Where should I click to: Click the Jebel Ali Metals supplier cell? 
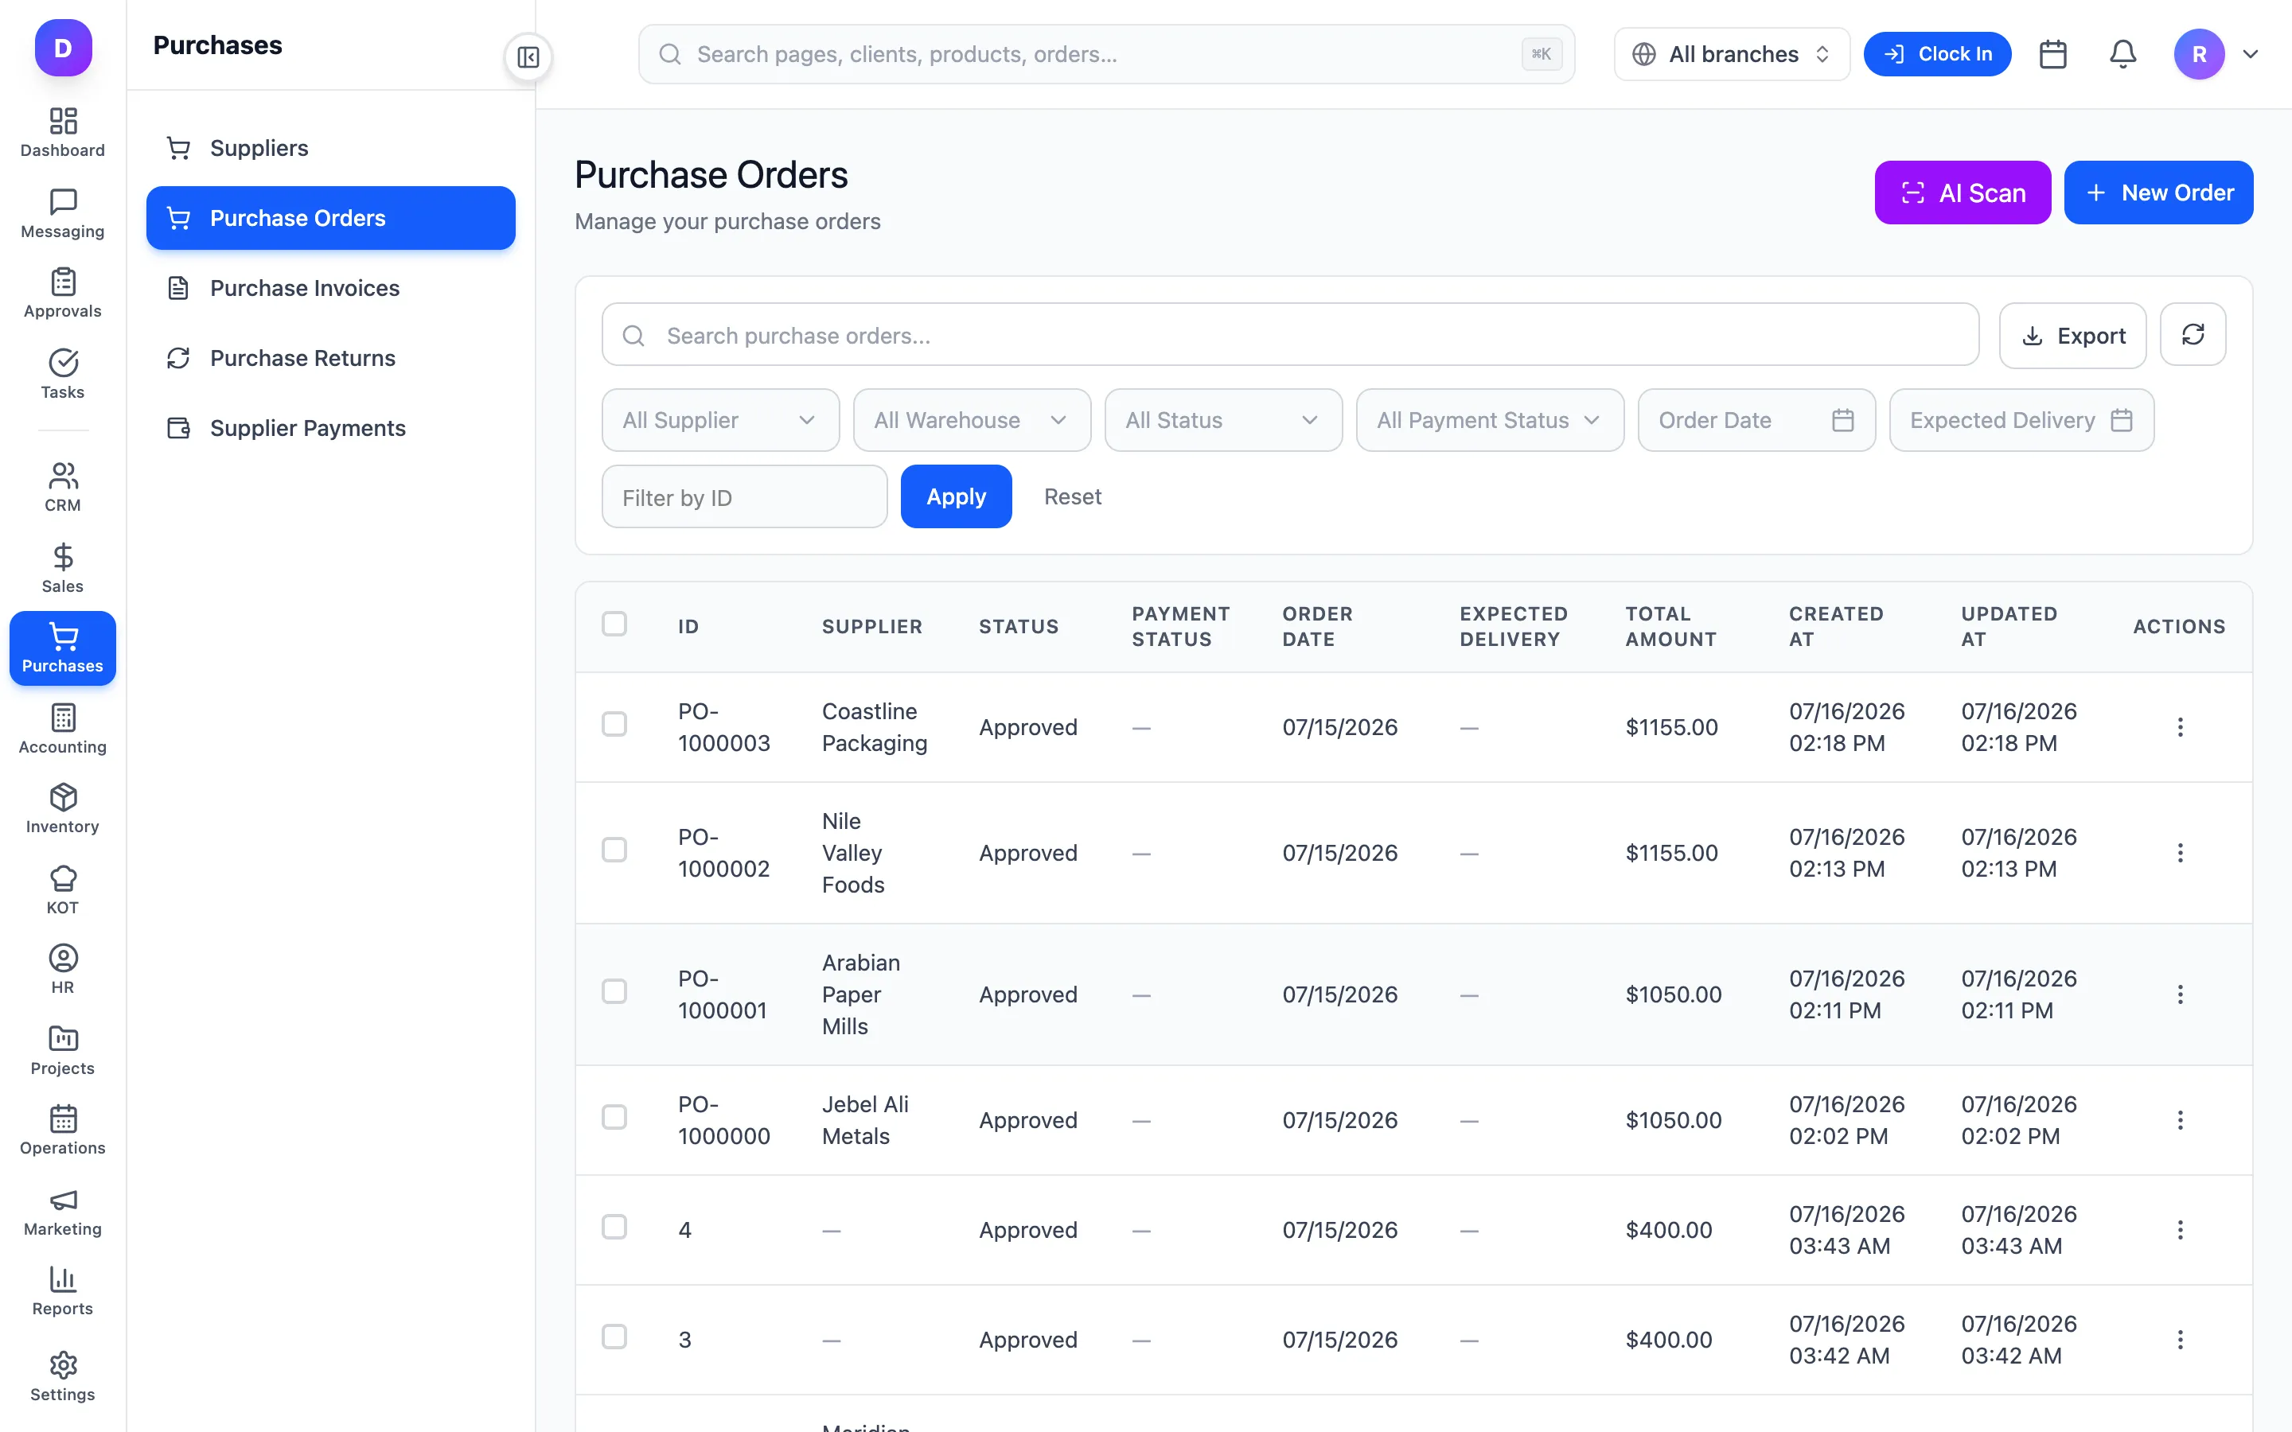tap(865, 1120)
